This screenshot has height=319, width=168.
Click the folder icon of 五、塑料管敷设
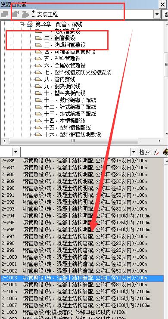[x=38, y=59]
